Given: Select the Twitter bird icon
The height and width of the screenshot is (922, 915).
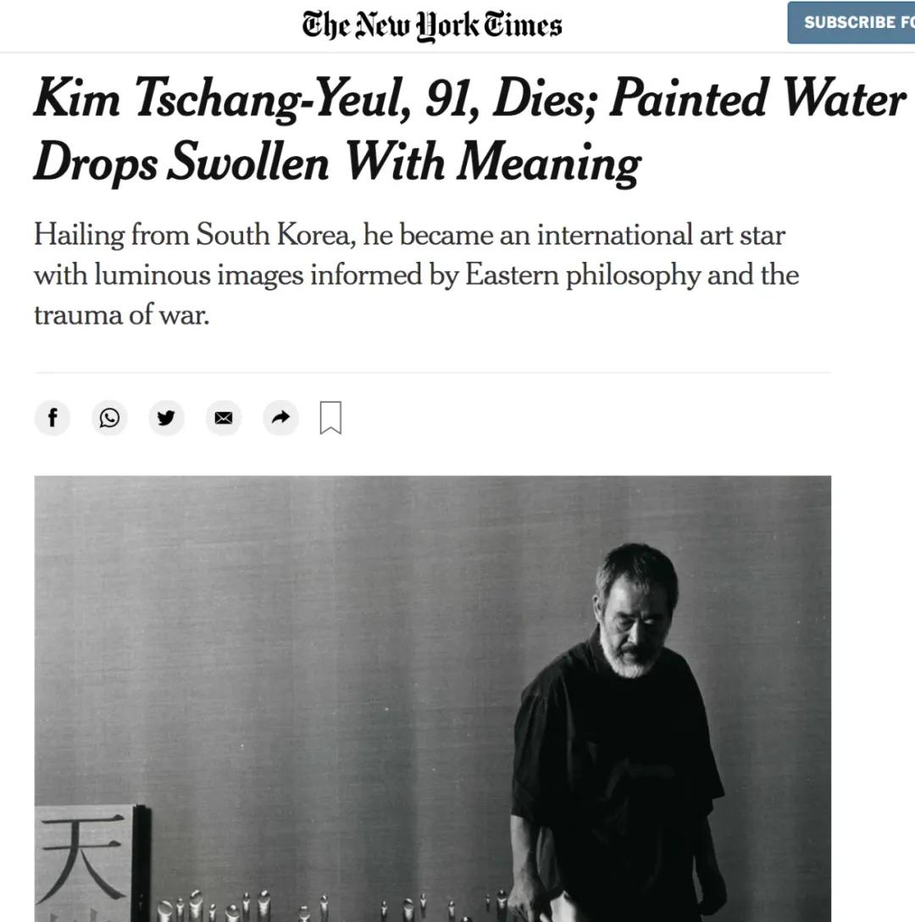Looking at the screenshot, I should pos(166,418).
